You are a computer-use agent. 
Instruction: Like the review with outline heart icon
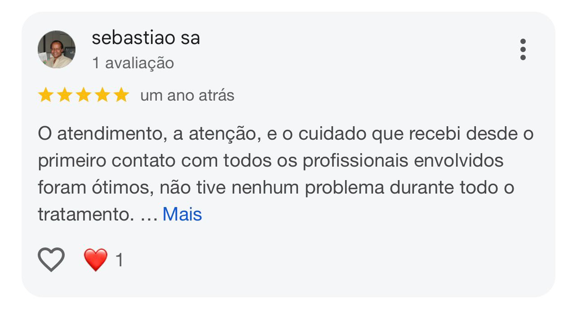click(51, 260)
